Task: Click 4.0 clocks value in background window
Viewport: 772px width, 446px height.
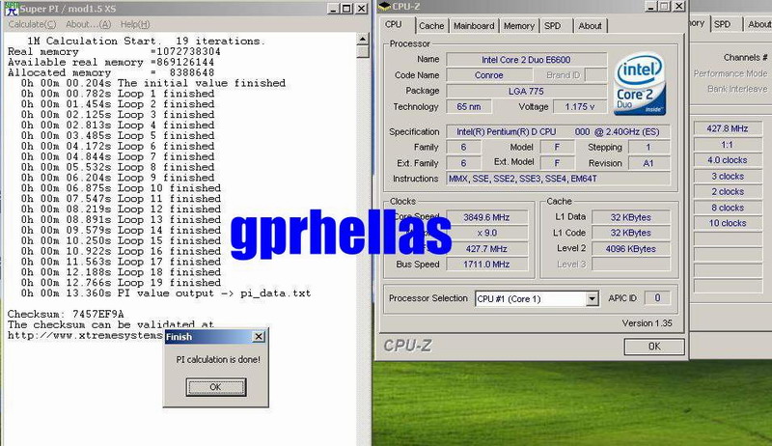Action: [728, 160]
